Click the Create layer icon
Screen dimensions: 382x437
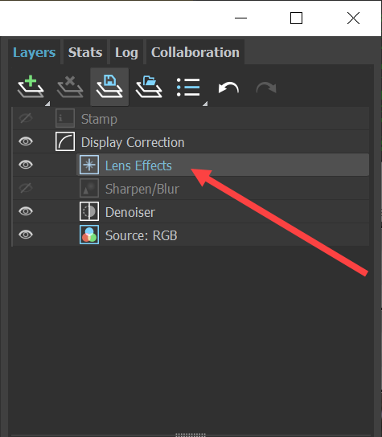(x=31, y=87)
